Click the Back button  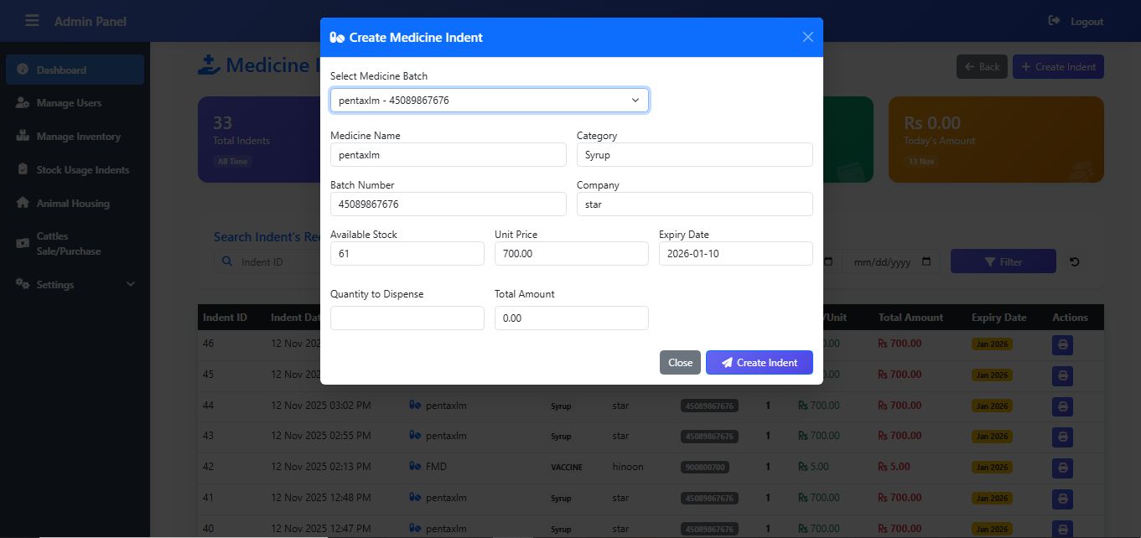click(x=981, y=67)
